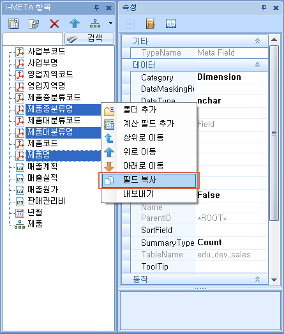The width and height of the screenshot is (284, 334).
Task: Click the categorized view icon in properties toolbar
Action: point(130,24)
